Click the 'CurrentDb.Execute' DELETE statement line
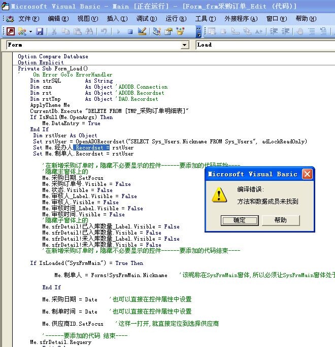Image resolution: width=335 pixels, height=347 pixels. pos(109,111)
